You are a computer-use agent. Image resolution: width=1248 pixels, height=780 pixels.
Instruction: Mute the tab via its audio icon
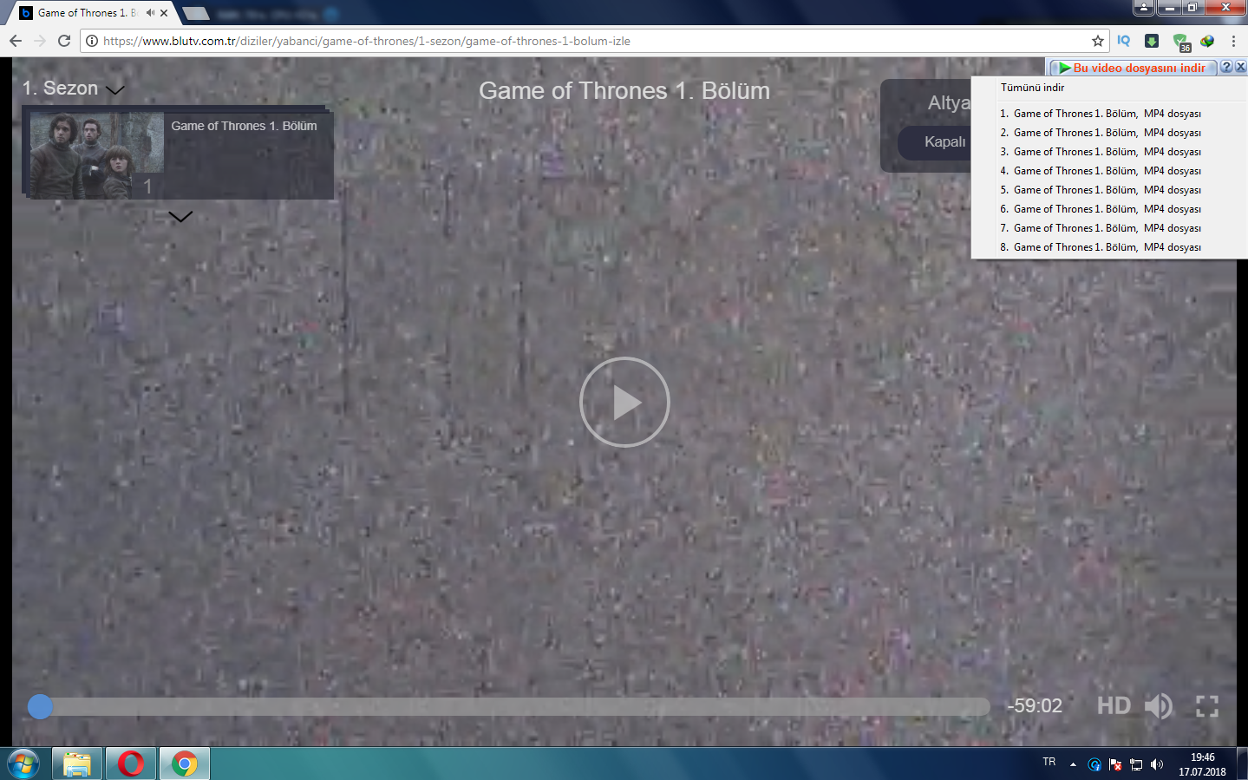click(x=151, y=13)
